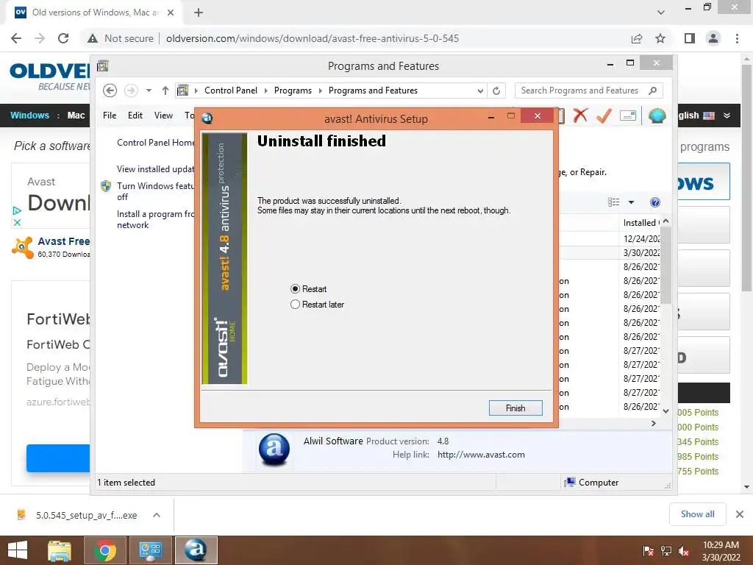Expand the view options dropdown arrow

pyautogui.click(x=631, y=202)
